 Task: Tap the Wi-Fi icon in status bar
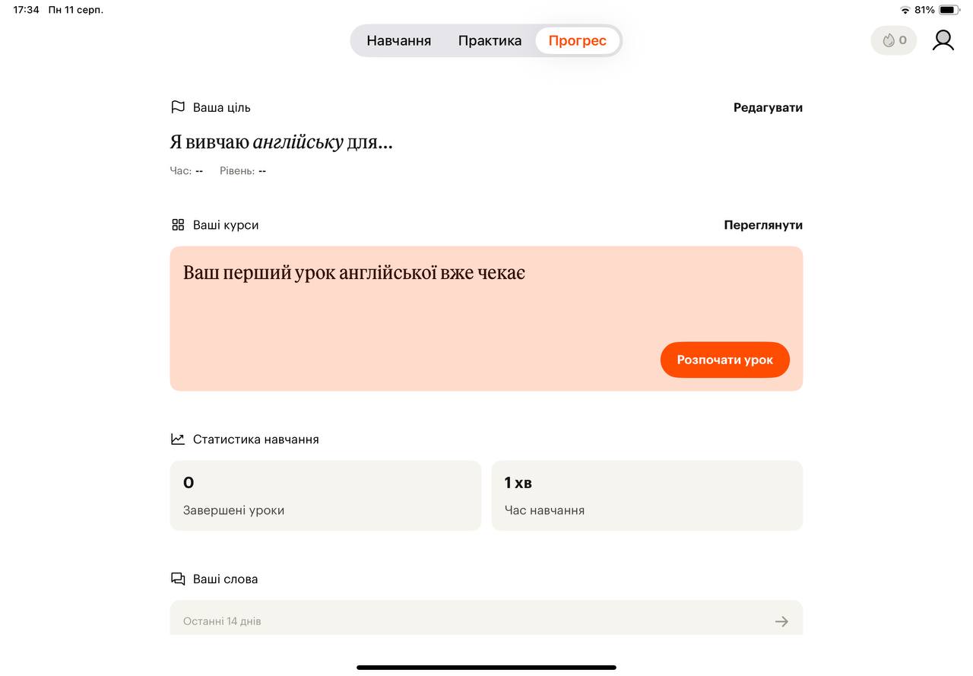click(x=905, y=10)
